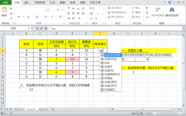Image resolution: width=186 pixels, height=116 pixels.
Task: Click the Paste clipboard icon
Action: [x=4, y=10]
